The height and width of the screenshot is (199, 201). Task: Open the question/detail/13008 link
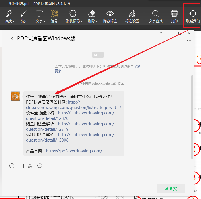[x=70, y=137]
